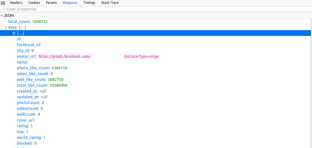Click wall_like_count value 5082750
The width and height of the screenshot is (312, 148).
[56, 80]
